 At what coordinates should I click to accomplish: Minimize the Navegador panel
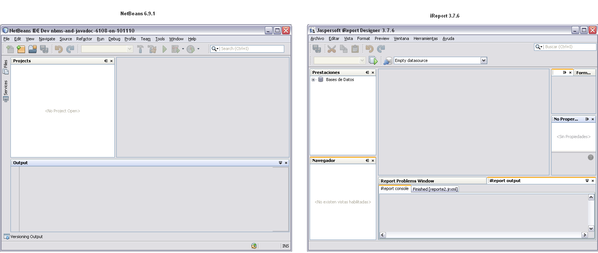tap(367, 160)
